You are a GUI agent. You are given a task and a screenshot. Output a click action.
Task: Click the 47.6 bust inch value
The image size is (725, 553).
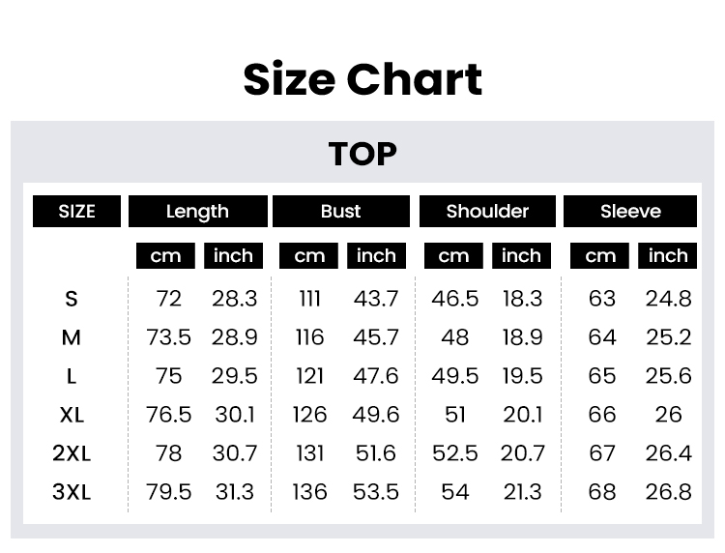pyautogui.click(x=376, y=376)
